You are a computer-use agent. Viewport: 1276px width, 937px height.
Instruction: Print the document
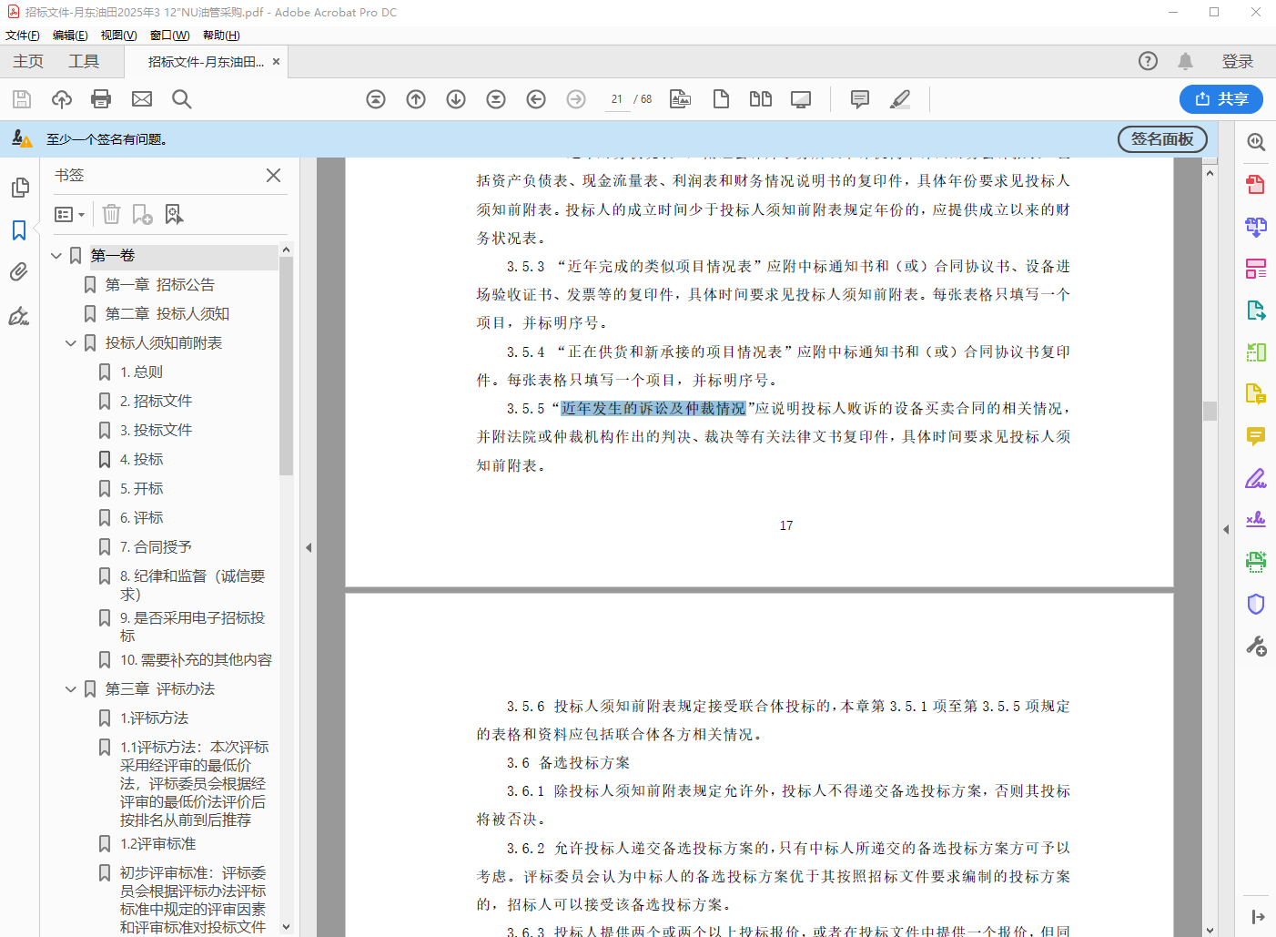click(x=101, y=99)
